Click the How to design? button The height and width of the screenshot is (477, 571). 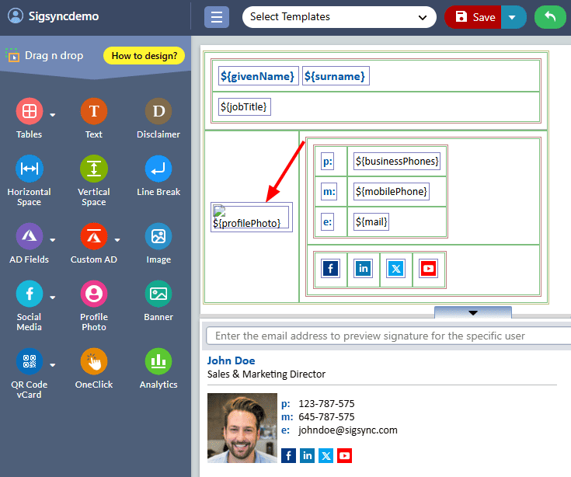[x=144, y=56]
